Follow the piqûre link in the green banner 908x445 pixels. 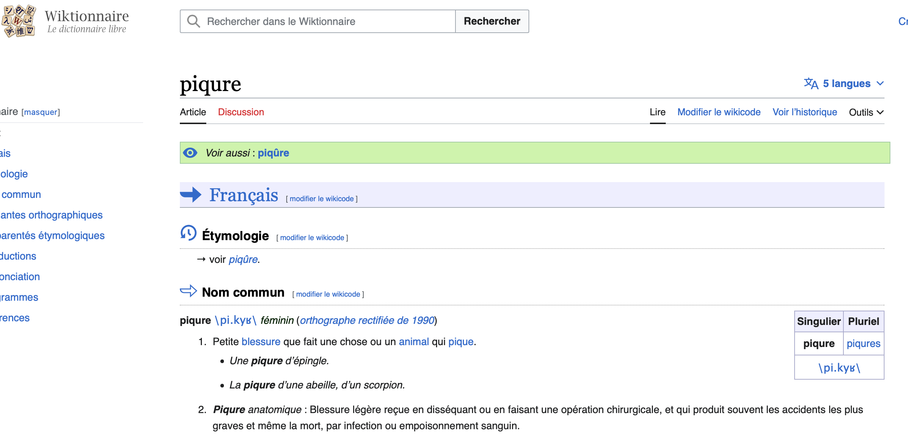(273, 153)
